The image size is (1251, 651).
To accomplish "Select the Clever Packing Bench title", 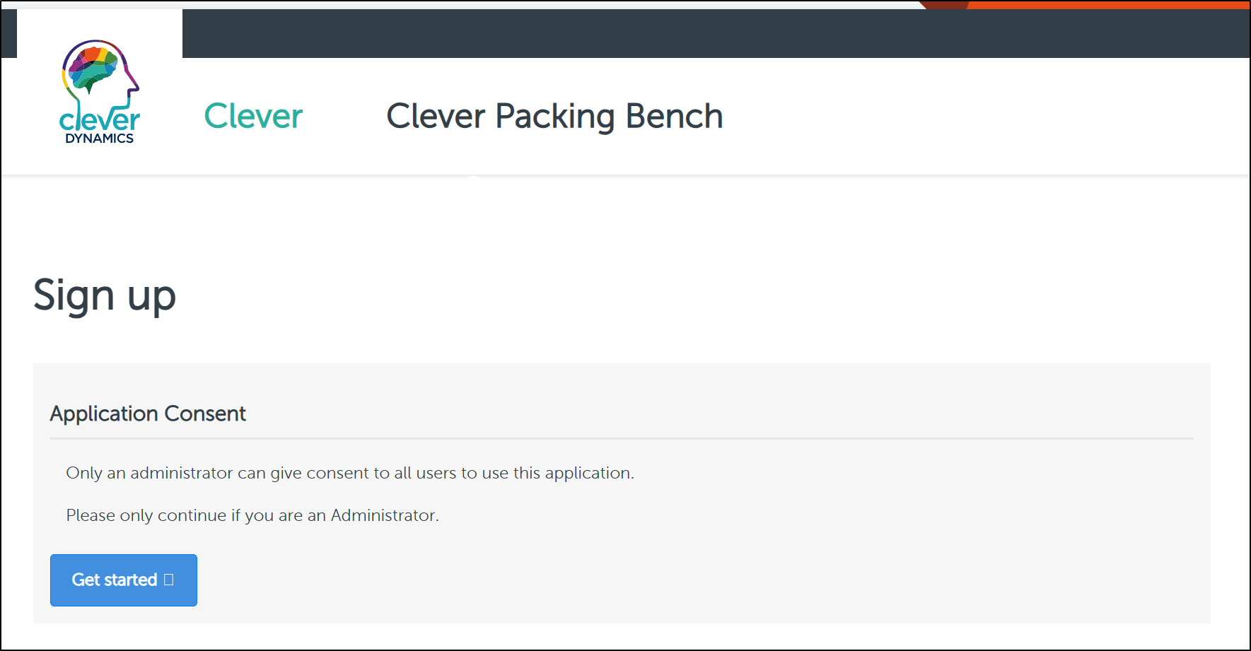I will [554, 117].
